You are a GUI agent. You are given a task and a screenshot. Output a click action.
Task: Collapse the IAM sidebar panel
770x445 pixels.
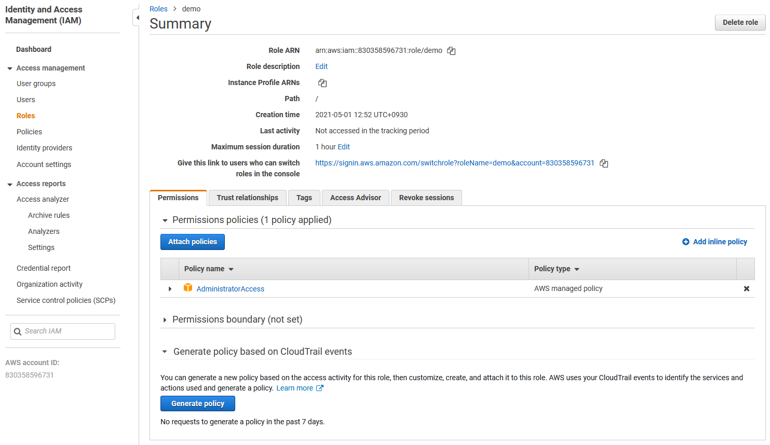coord(137,18)
